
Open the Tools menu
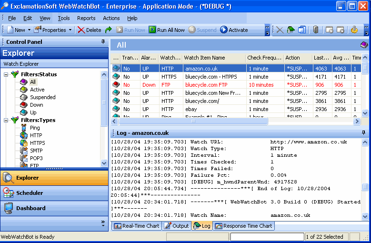coord(64,18)
